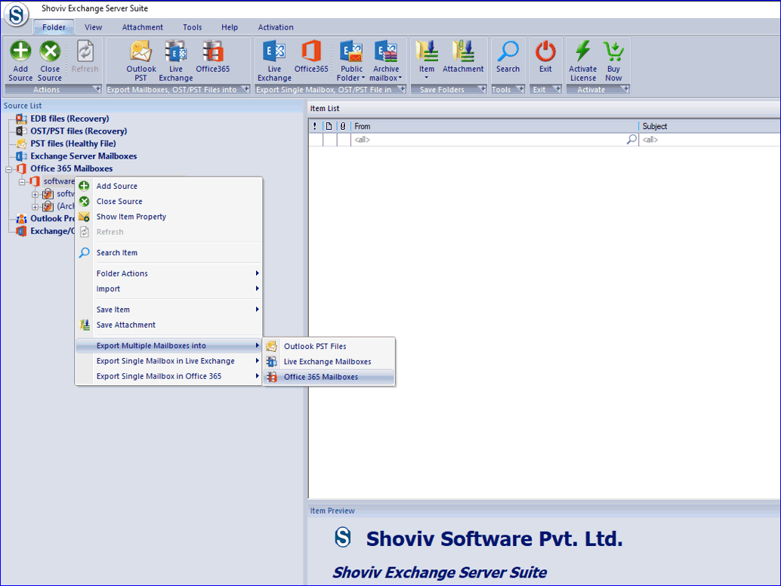
Task: Select Office 365 Mailboxes tree node
Action: (x=72, y=168)
